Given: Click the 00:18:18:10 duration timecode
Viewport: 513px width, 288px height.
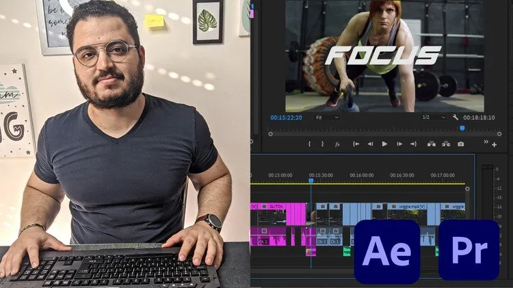Looking at the screenshot, I should coord(479,117).
